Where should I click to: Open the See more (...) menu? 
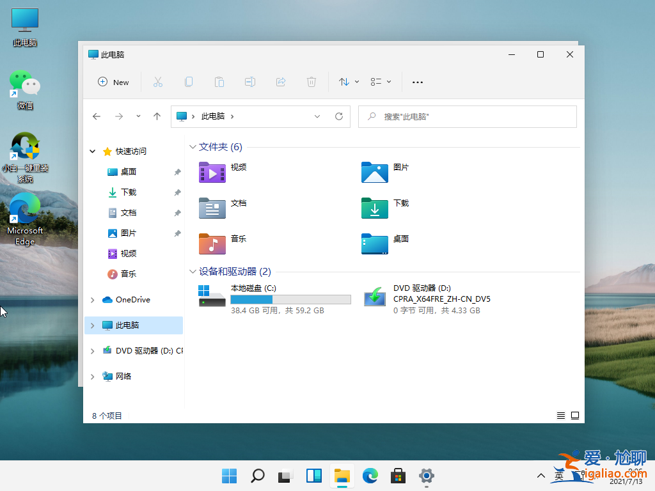[x=418, y=82]
